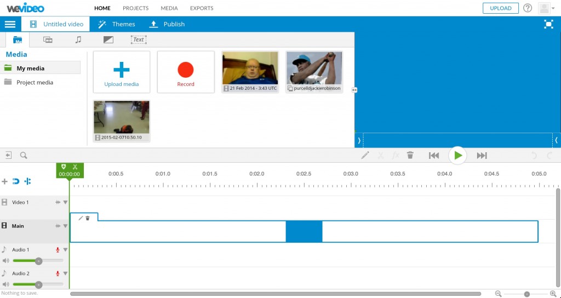Click the left trim bracket in preview
The width and height of the screenshot is (561, 298).
[359, 141]
